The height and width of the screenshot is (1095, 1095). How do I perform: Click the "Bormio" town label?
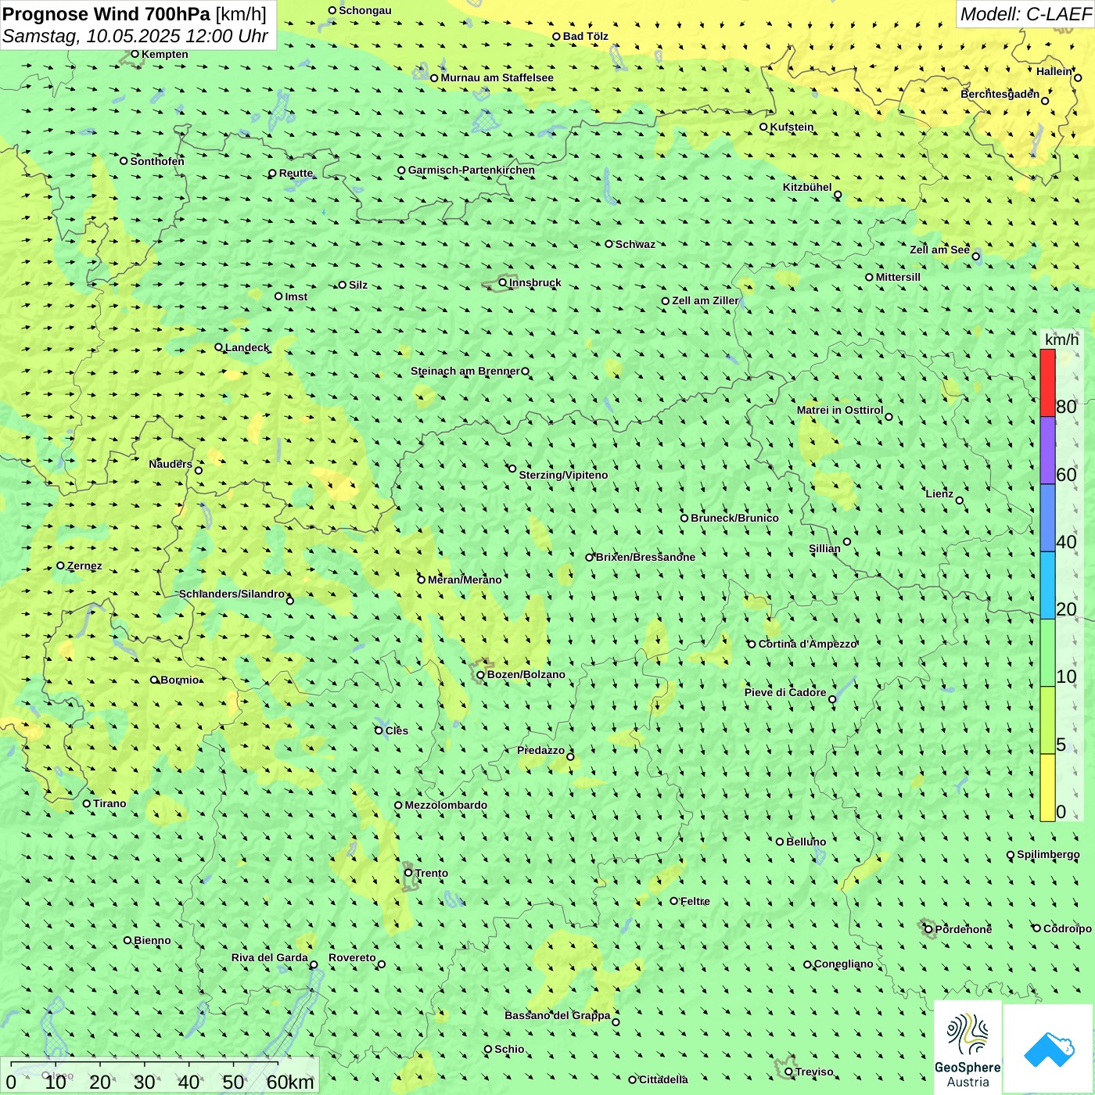tap(180, 680)
